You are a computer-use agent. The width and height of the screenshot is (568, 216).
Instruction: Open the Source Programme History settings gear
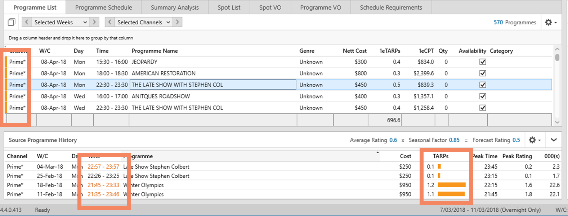535,140
